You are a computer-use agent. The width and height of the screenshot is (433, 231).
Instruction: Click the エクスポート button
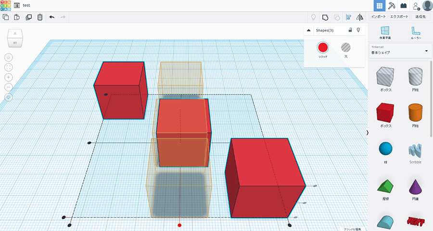[x=399, y=17]
